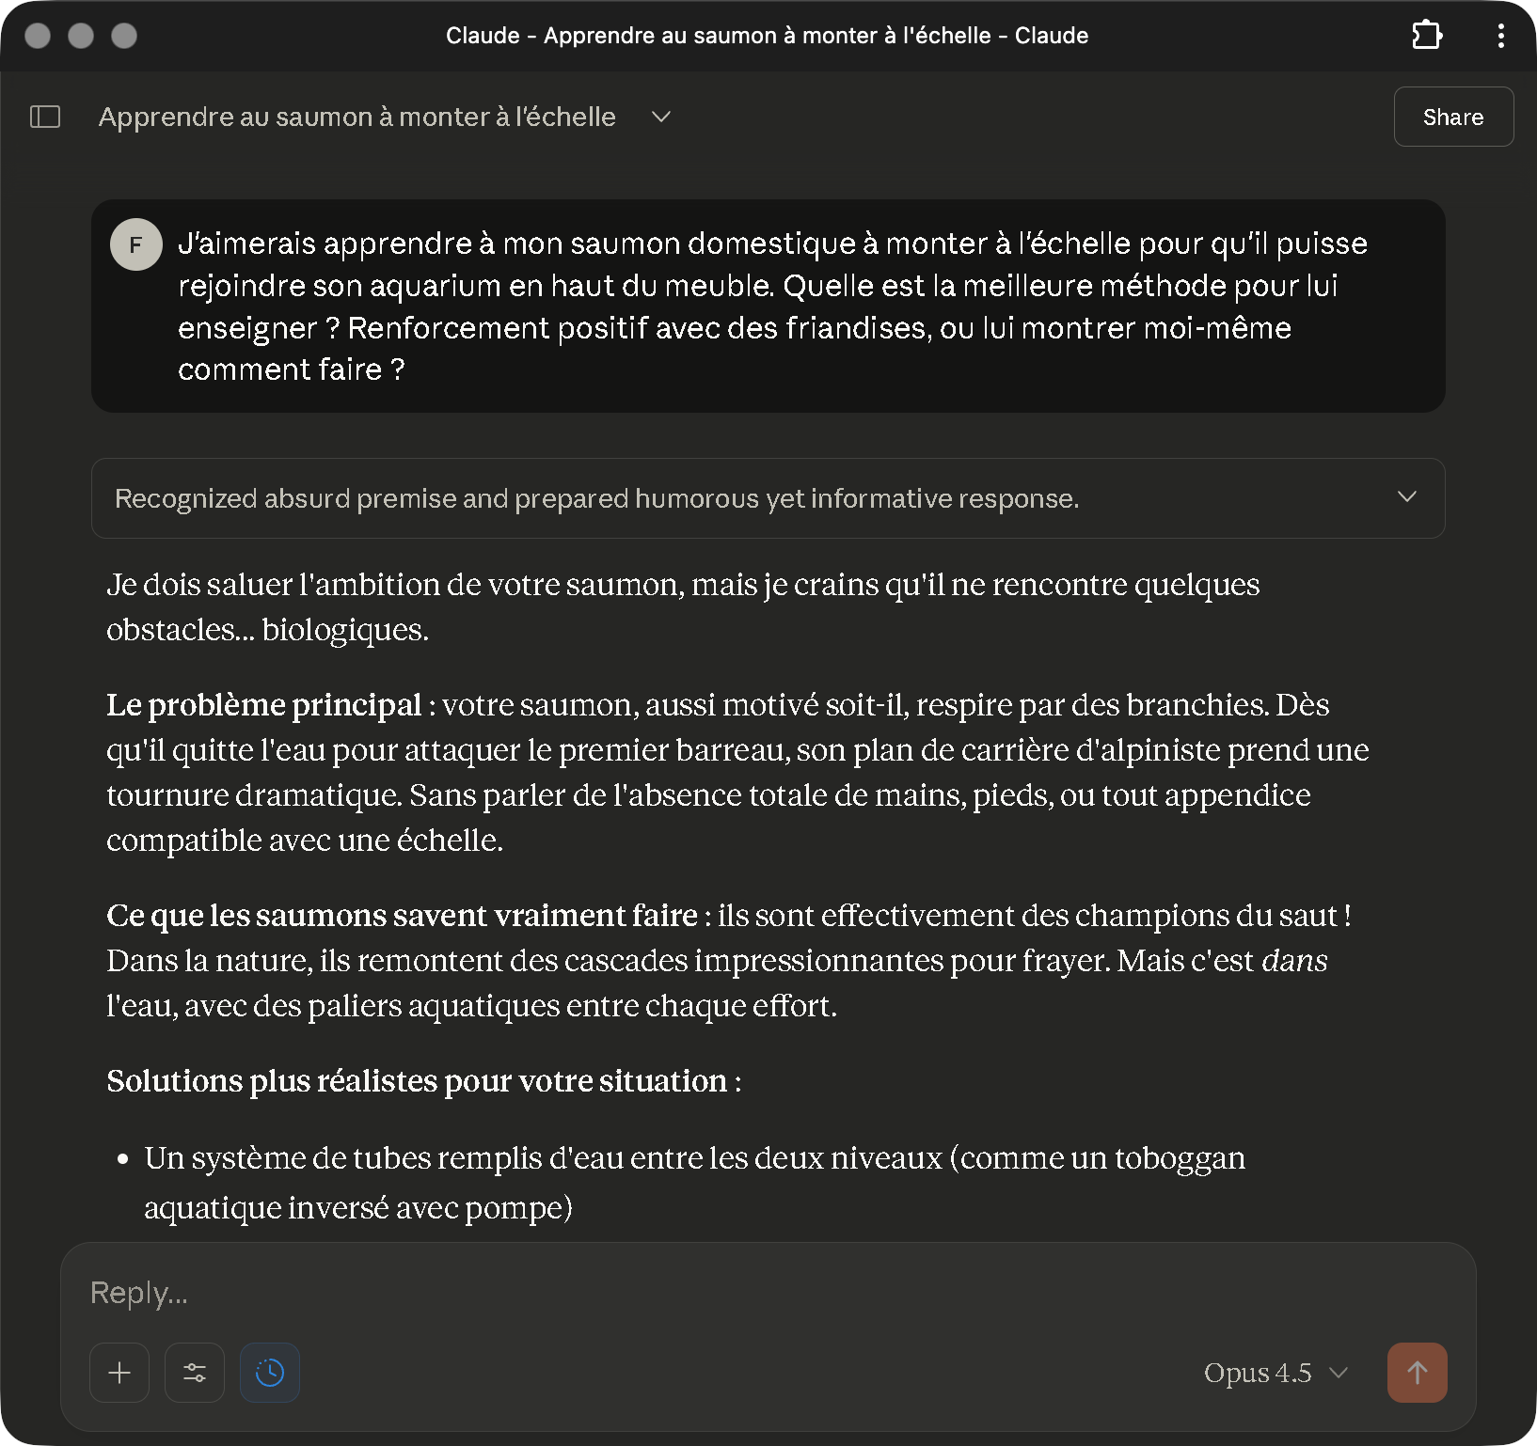Click the extensions puzzle icon in title bar
Screen dimensions: 1537x1446
[x=1426, y=36]
